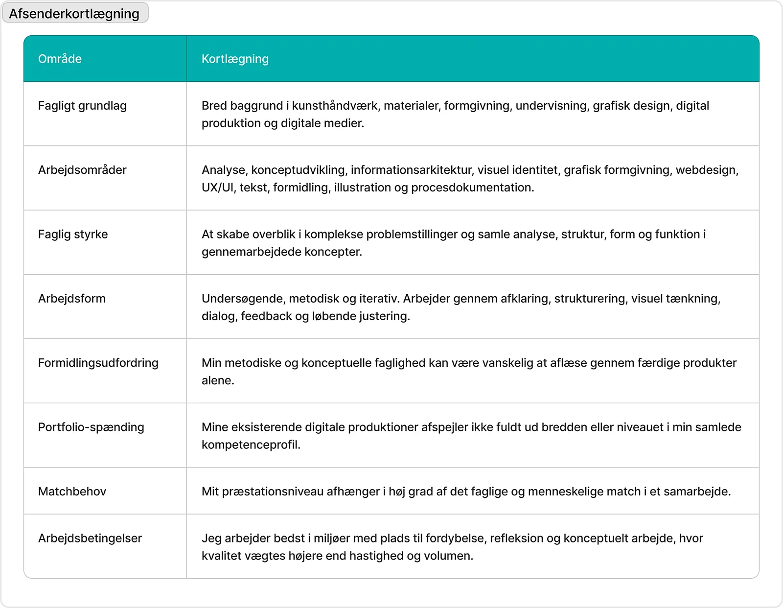
Task: Click text starting 'Analyse, konceptudvikling'
Action: (470, 179)
